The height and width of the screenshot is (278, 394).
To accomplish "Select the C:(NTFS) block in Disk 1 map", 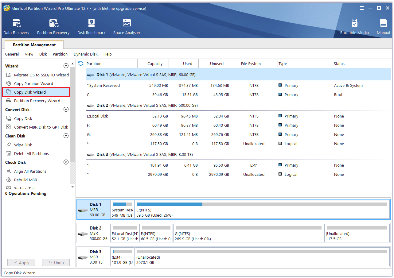I will point(262,209).
